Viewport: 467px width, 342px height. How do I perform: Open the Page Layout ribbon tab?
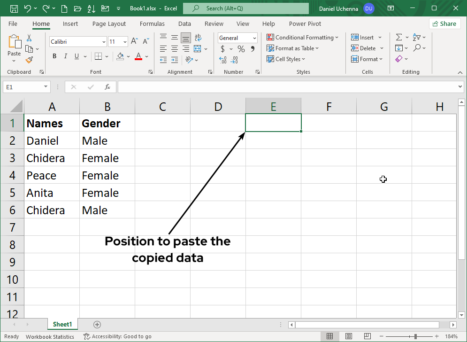point(109,23)
